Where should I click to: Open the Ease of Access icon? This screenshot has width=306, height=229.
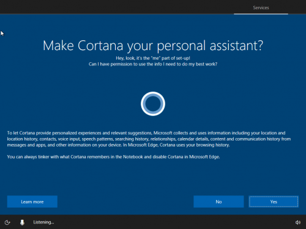pos(7,222)
